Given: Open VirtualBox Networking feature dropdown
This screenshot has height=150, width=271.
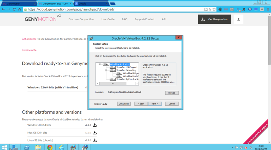Looking at the screenshot, I should coord(112,70).
